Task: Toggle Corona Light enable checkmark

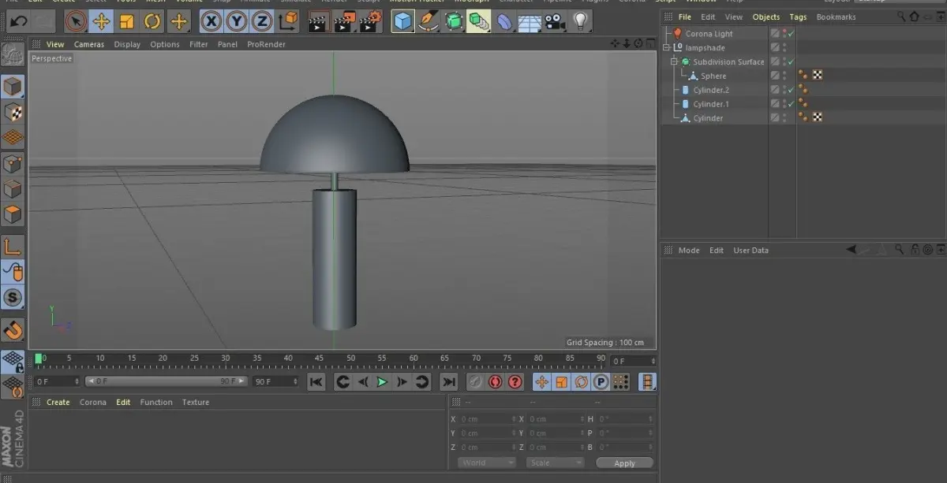Action: pyautogui.click(x=792, y=34)
